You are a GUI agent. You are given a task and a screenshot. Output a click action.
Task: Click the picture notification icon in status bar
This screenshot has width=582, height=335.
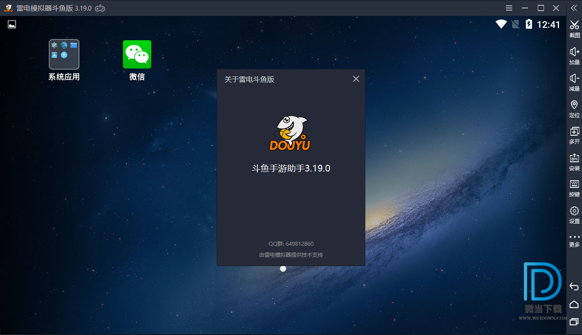point(12,24)
